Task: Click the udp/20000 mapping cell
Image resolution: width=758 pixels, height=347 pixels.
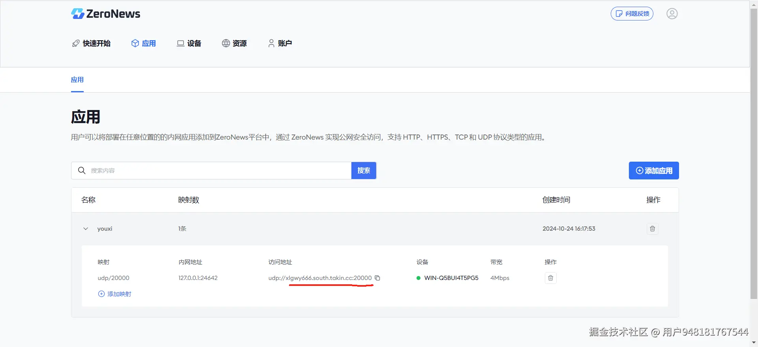Action: click(x=114, y=278)
